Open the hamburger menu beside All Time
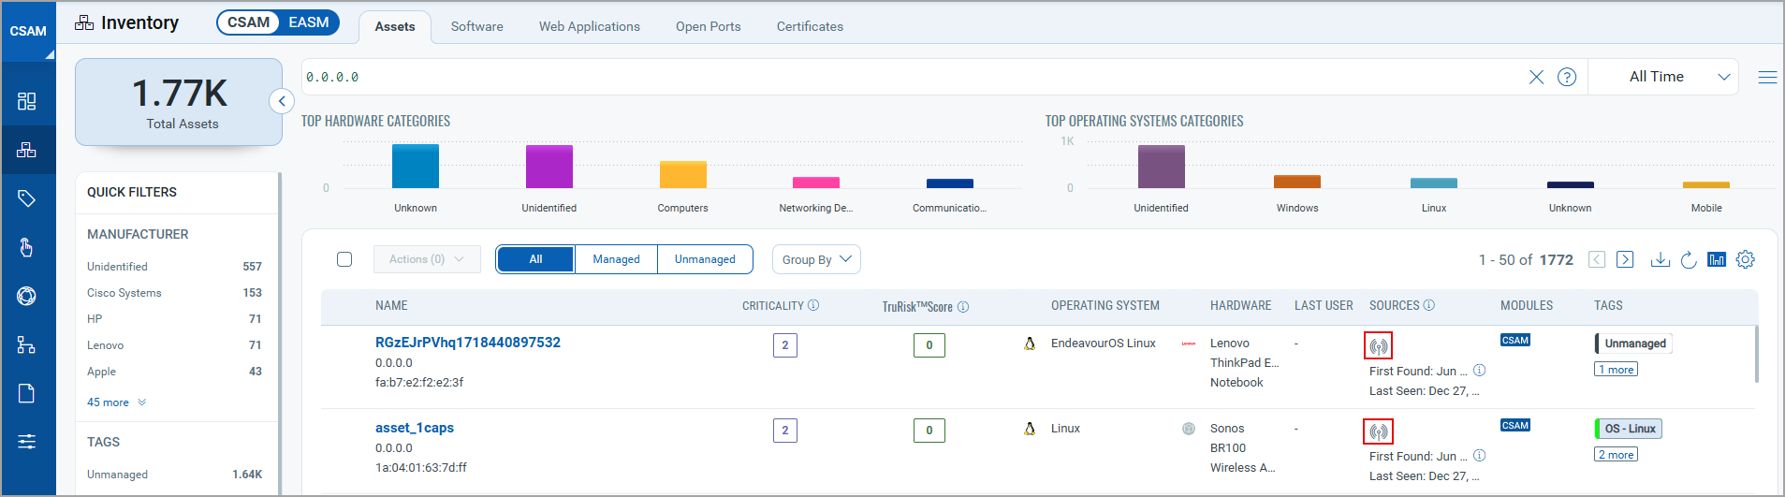 (1767, 77)
